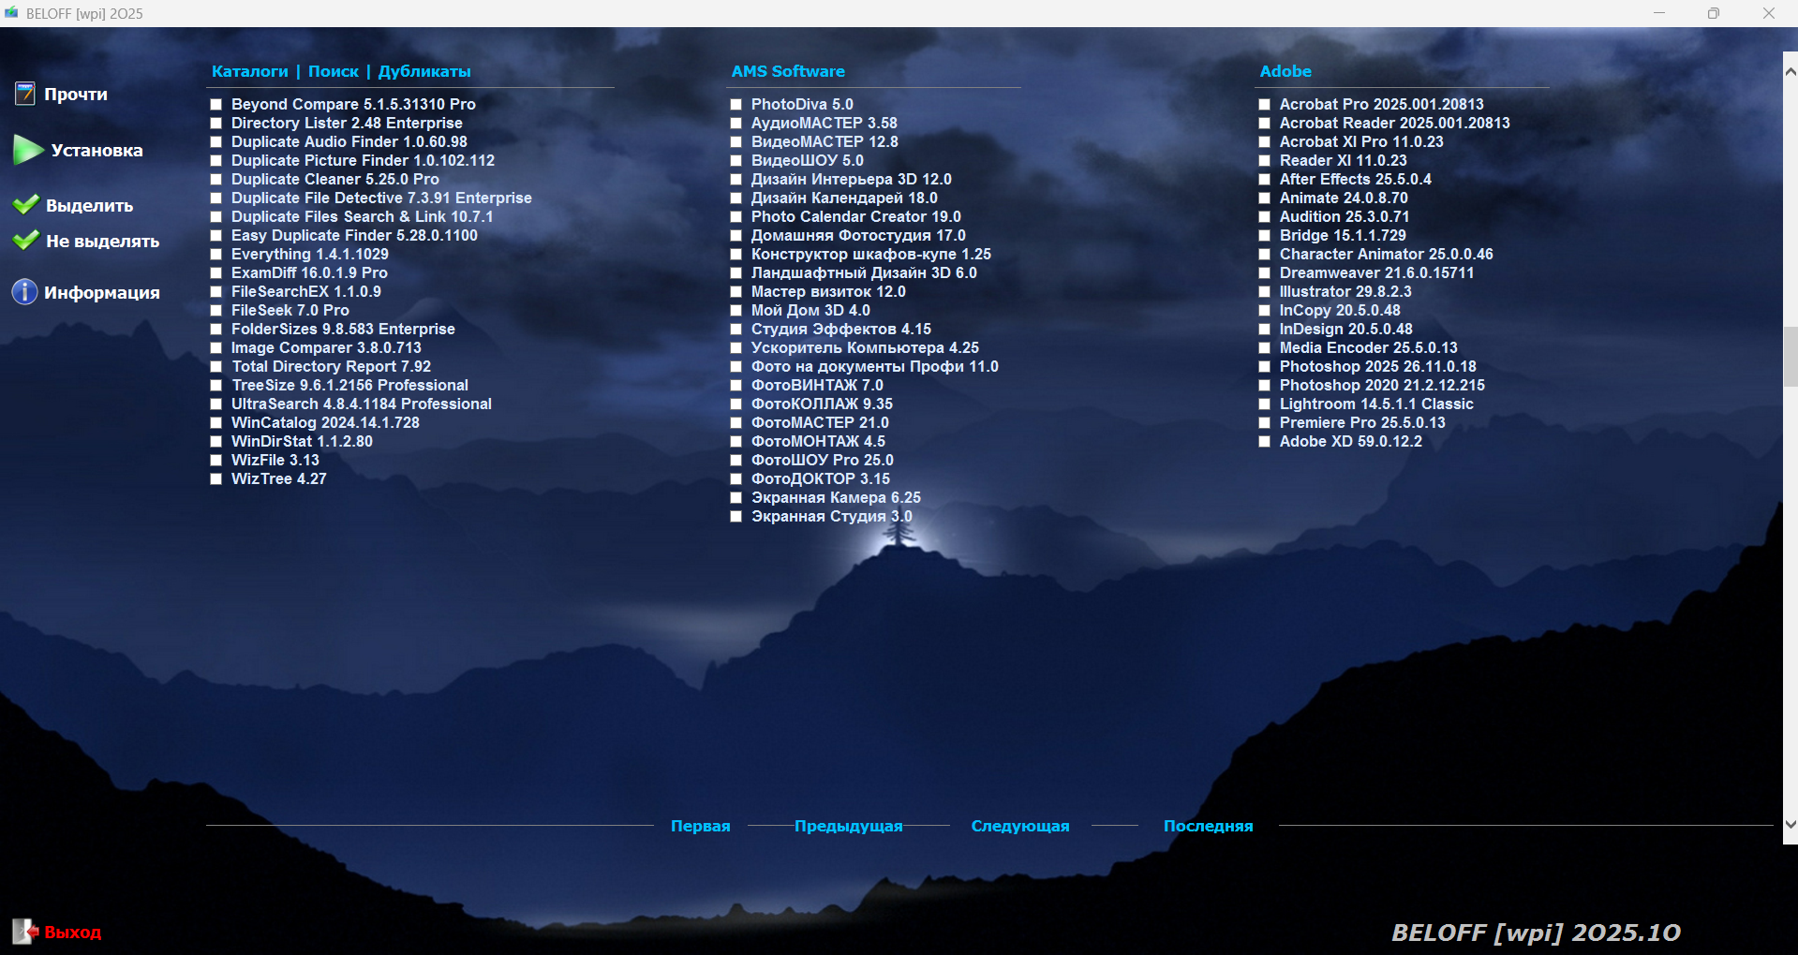Screen dimensions: 1798x955
Task: Tick the Everything 1.4.1.1029 checkbox
Action: [x=215, y=255]
